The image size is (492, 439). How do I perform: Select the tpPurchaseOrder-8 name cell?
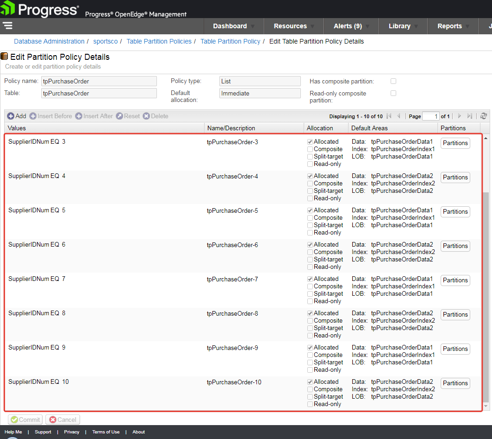click(x=232, y=314)
